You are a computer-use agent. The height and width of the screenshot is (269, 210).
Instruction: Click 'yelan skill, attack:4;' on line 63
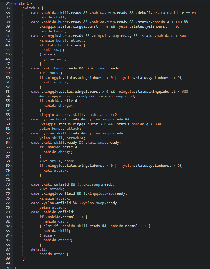(62, 138)
